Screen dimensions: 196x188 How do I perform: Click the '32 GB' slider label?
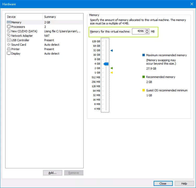click(x=97, y=50)
